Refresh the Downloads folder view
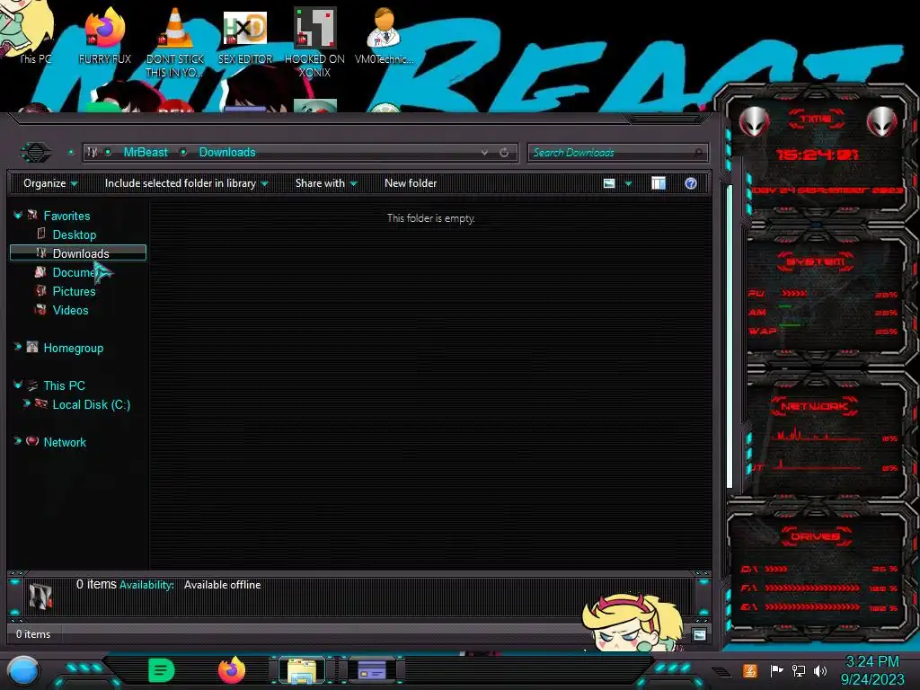This screenshot has height=690, width=920. click(x=504, y=153)
